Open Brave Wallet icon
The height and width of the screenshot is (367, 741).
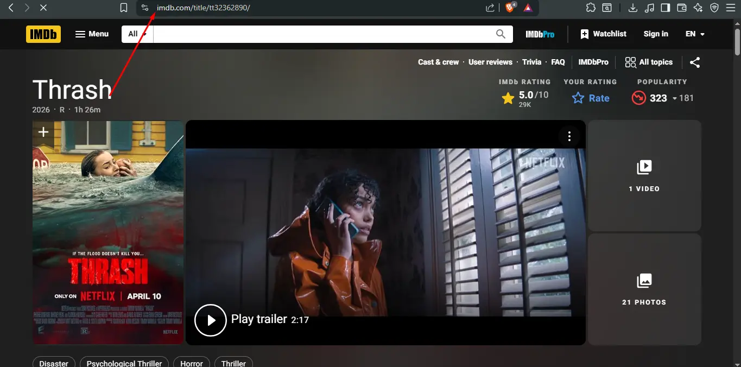point(682,8)
